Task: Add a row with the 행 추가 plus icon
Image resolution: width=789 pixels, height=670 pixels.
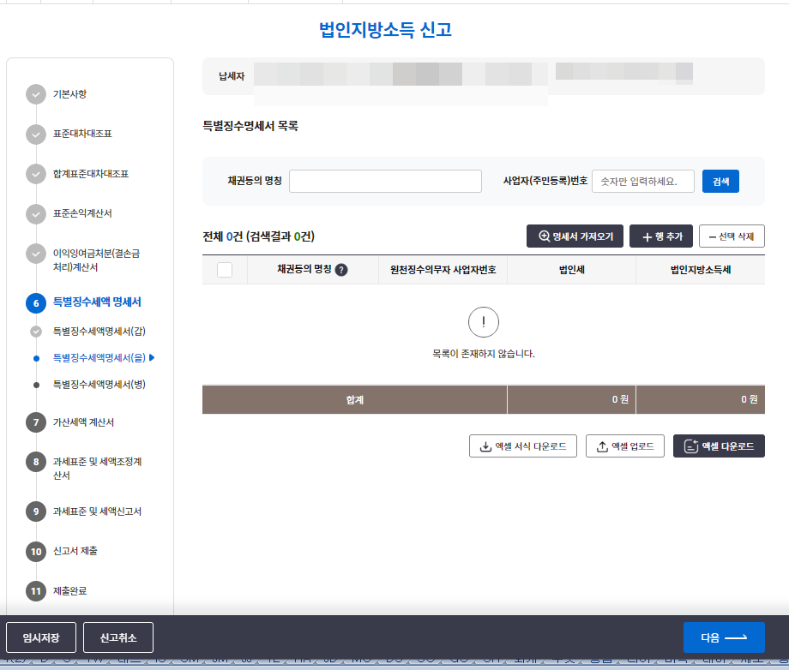Action: [x=647, y=236]
